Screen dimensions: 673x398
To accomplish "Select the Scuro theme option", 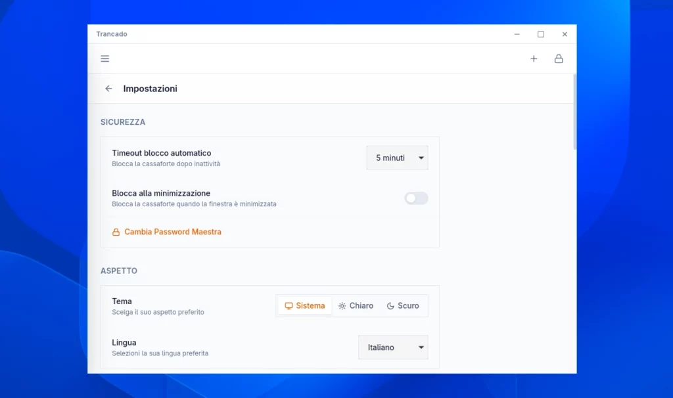I will click(403, 306).
